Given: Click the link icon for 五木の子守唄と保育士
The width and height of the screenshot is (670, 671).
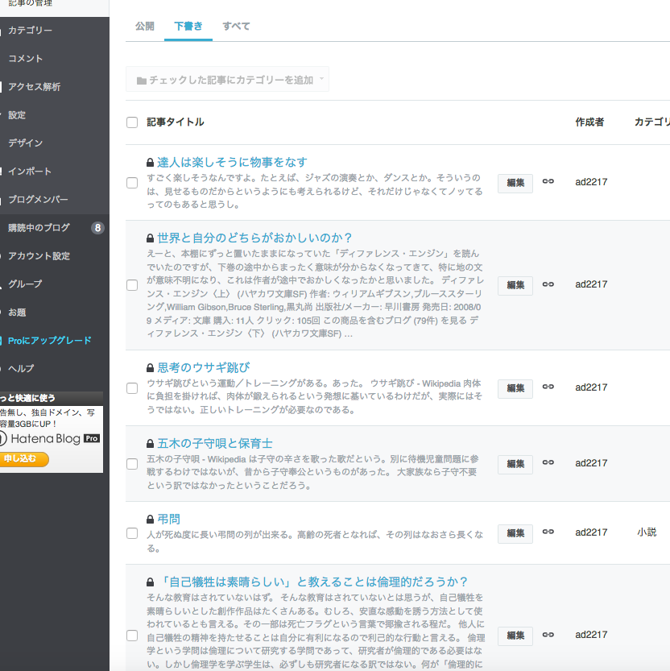Looking at the screenshot, I should pyautogui.click(x=548, y=462).
